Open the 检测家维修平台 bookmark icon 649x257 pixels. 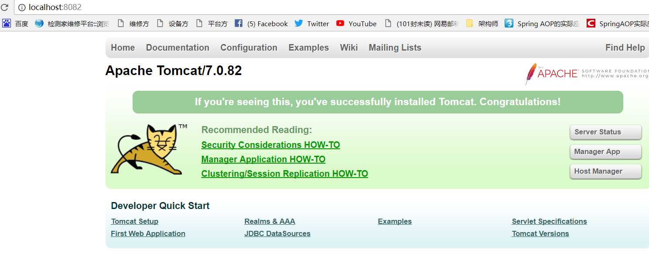pyautogui.click(x=39, y=24)
